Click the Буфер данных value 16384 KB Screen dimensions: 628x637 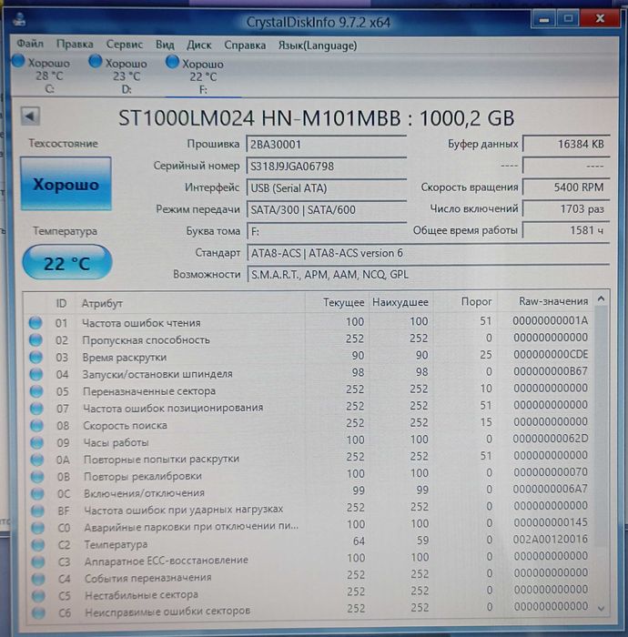(x=566, y=144)
